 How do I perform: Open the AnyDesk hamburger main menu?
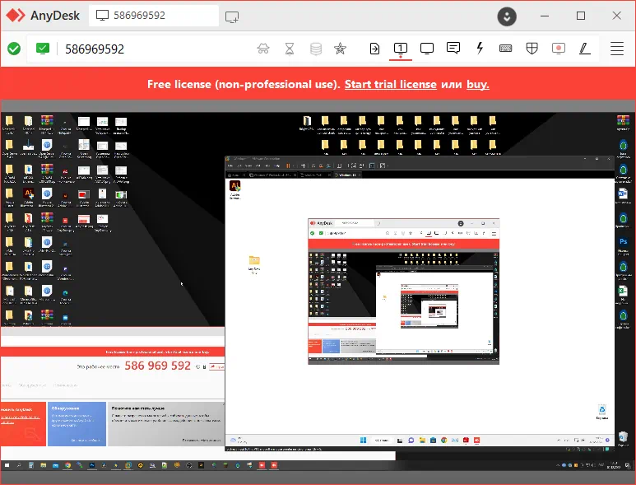[x=617, y=49]
